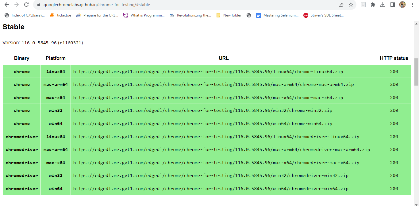Select chrome-win64.zip URL

pyautogui.click(x=203, y=123)
